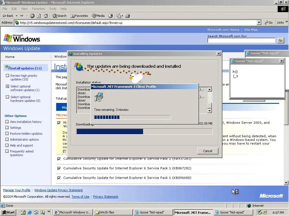Click the Search Microsoft.com input field

point(241,40)
